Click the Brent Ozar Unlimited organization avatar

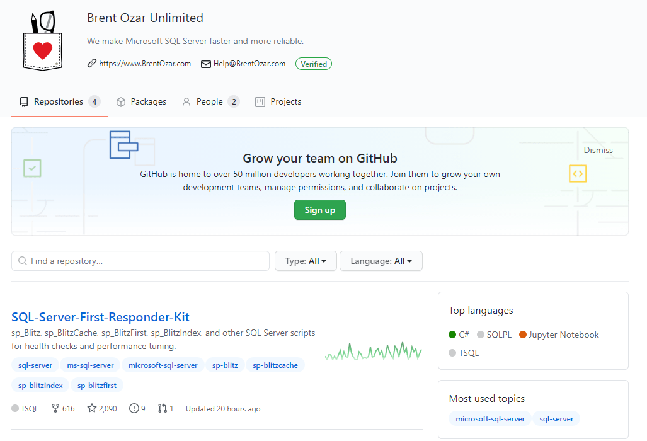(42, 40)
